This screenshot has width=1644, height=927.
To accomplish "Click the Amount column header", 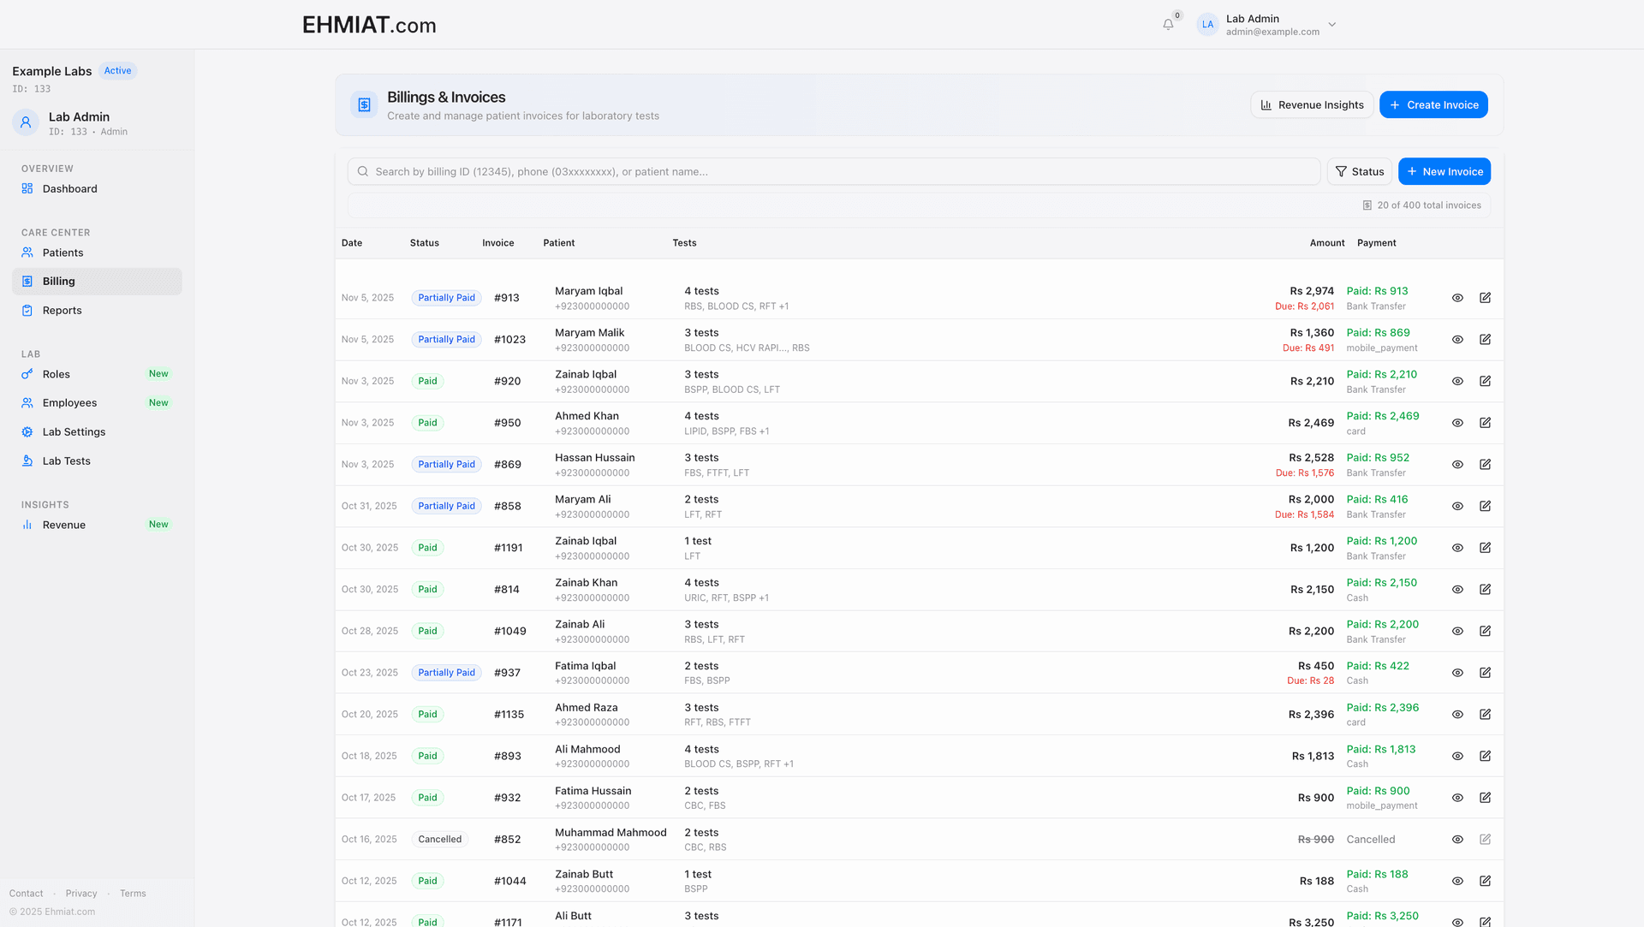I will (x=1327, y=243).
